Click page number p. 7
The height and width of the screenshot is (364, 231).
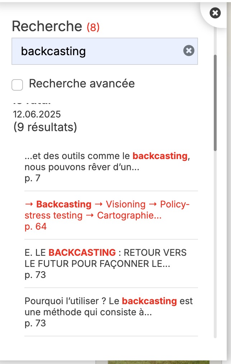tap(33, 178)
